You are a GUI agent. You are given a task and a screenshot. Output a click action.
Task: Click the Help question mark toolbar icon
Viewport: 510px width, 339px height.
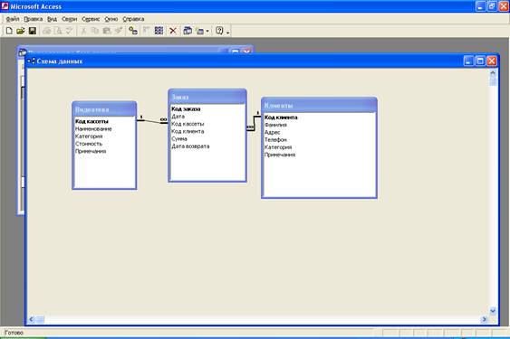coord(219,31)
